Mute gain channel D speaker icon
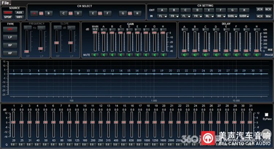Viewport: 274px width, 149px height. (129, 55)
